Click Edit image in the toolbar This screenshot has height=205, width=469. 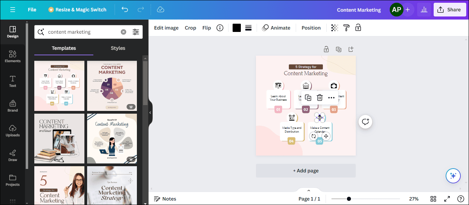pyautogui.click(x=166, y=28)
